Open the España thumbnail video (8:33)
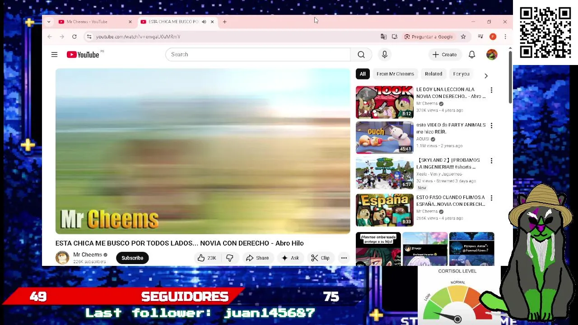578x325 pixels. [x=384, y=210]
